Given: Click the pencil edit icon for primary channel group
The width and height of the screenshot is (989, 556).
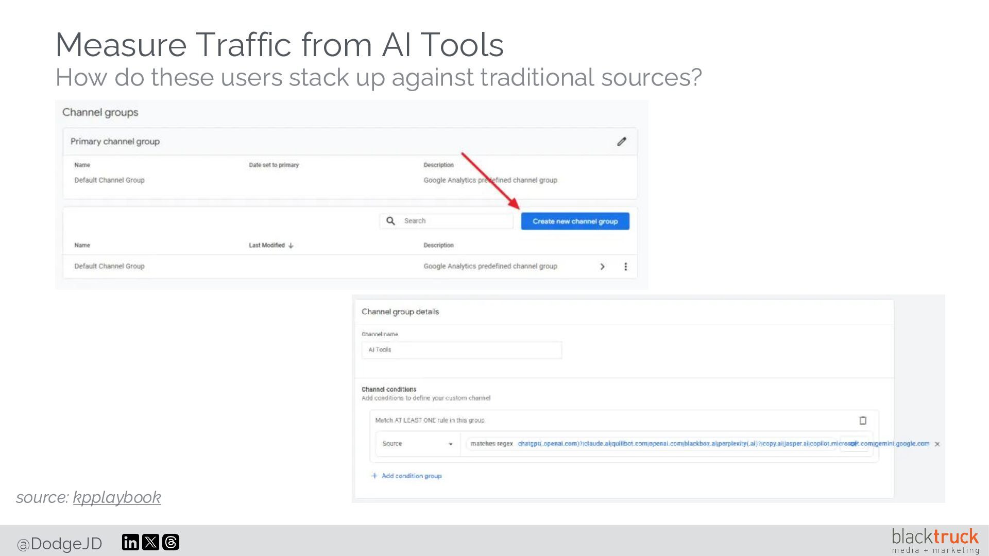Looking at the screenshot, I should point(622,142).
